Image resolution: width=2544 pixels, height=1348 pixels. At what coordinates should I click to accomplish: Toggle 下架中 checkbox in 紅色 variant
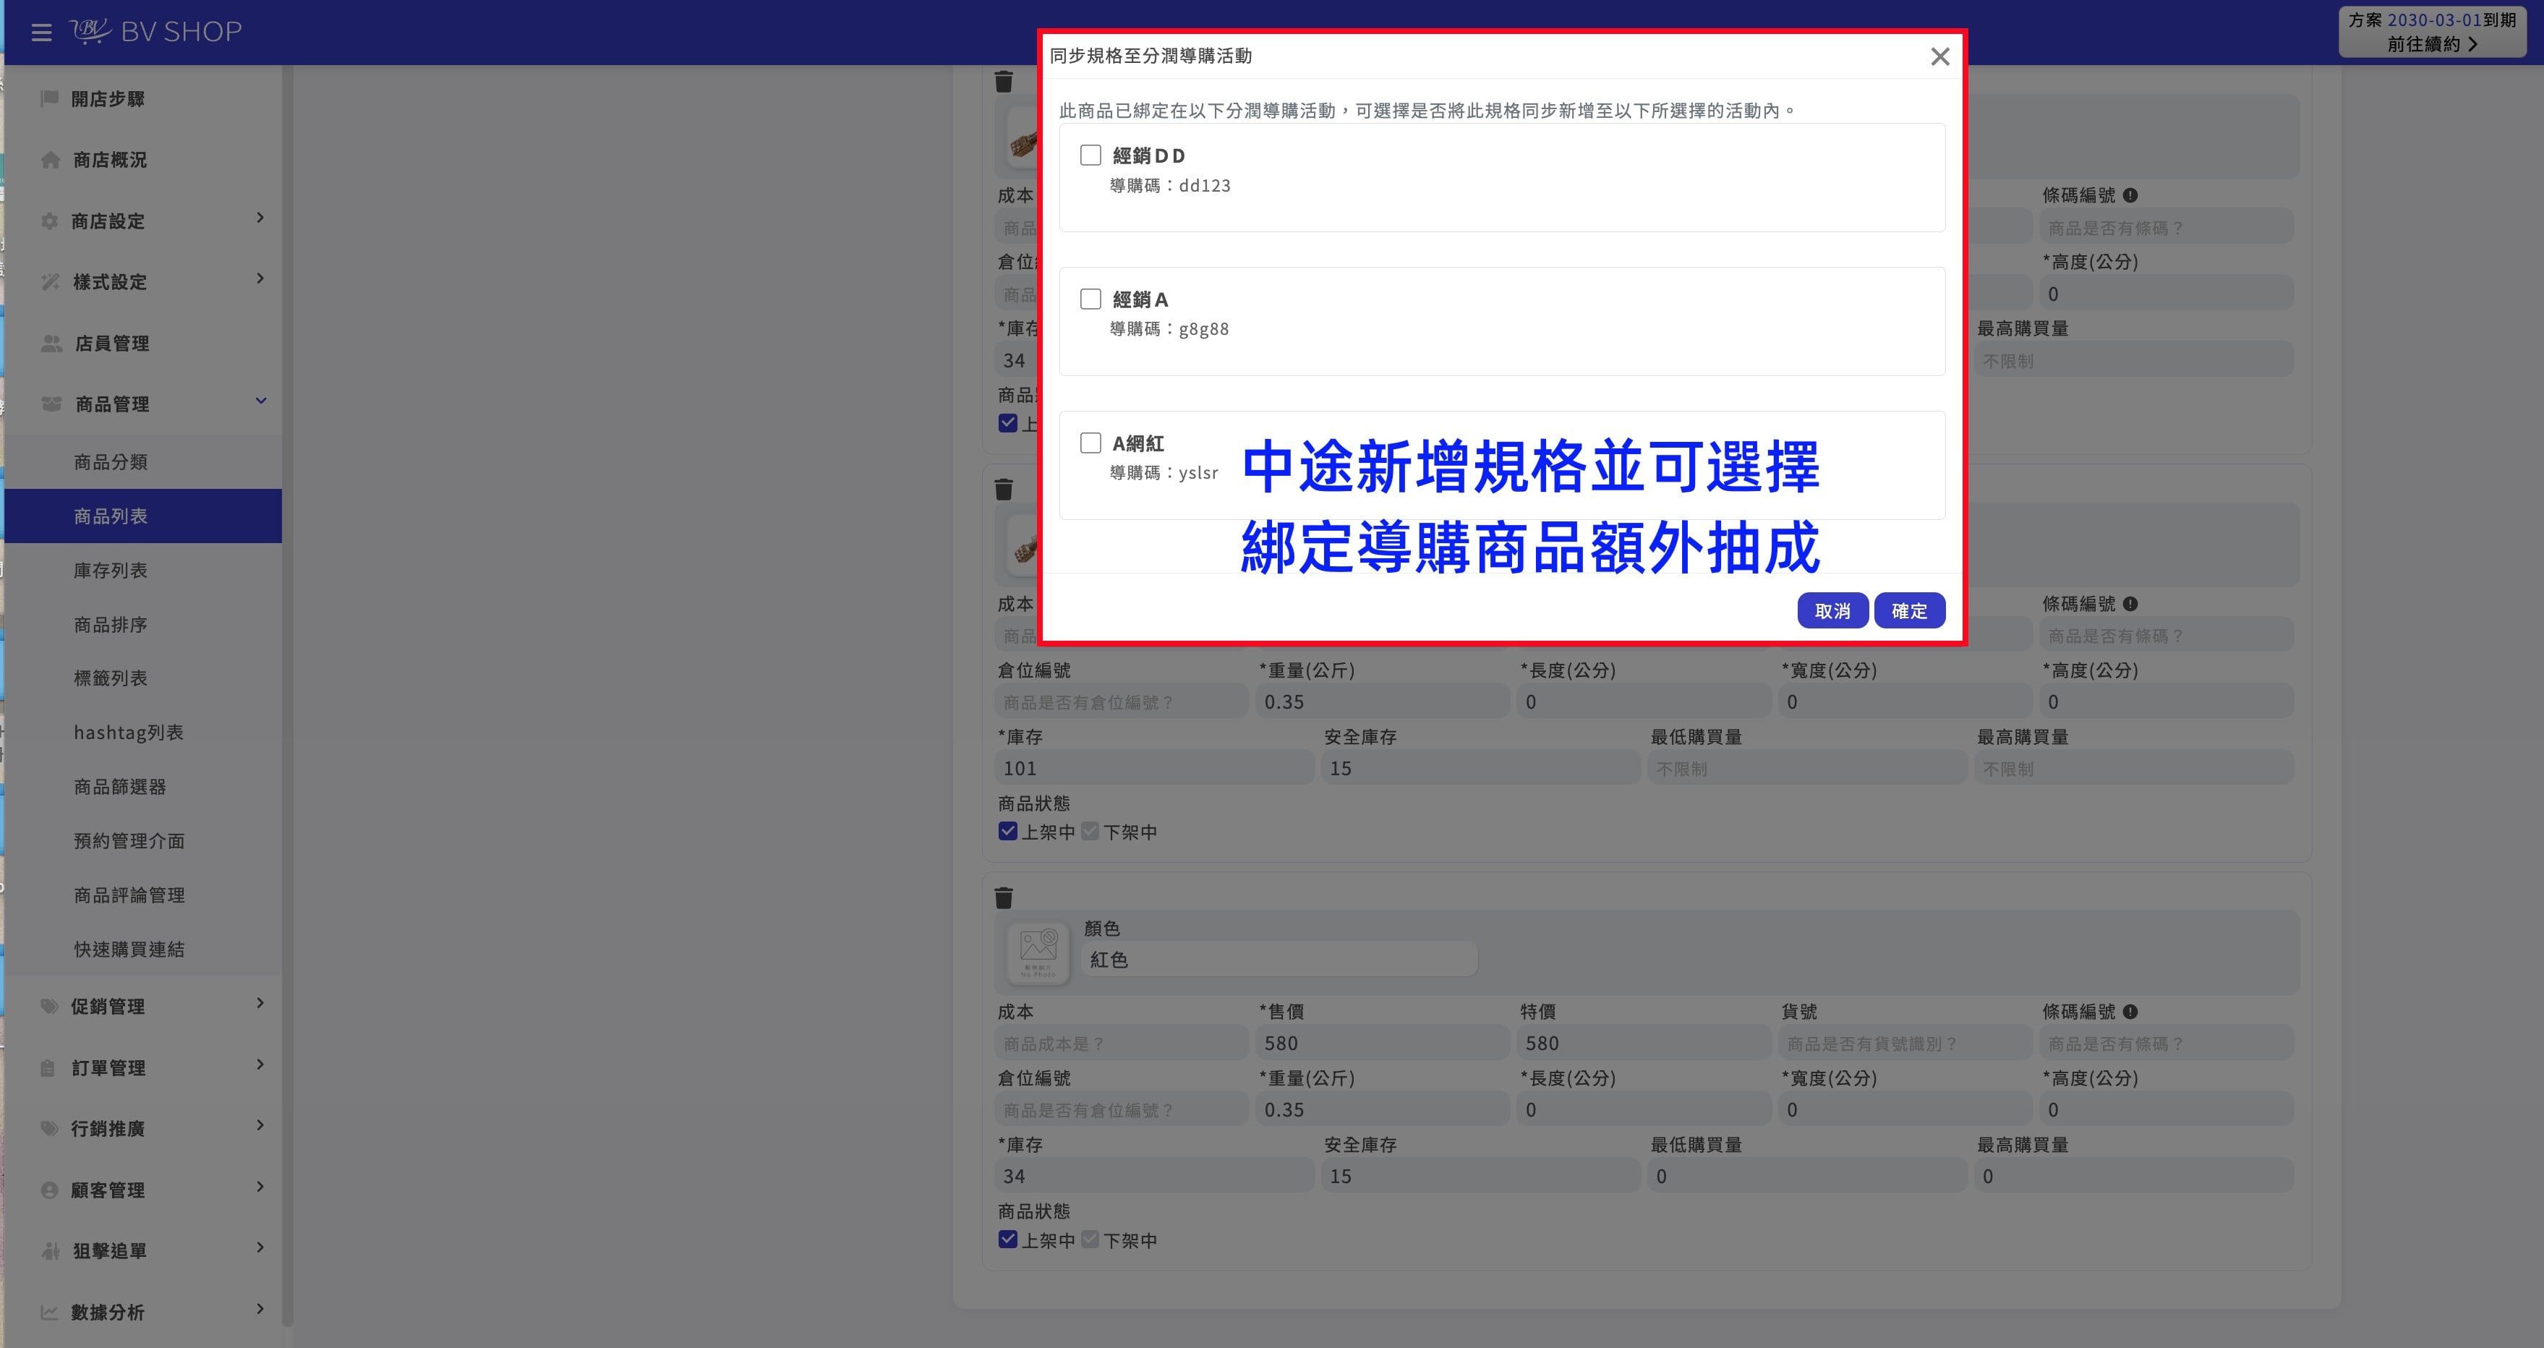pos(1090,1240)
